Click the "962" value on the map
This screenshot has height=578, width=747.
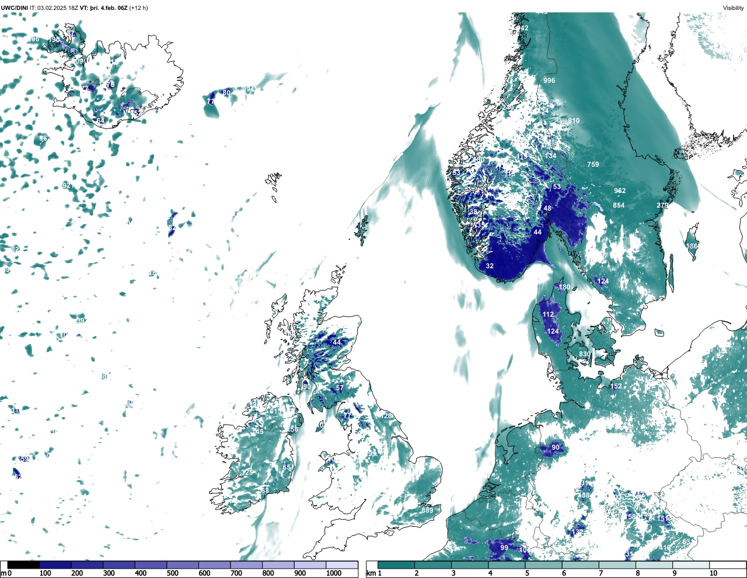click(x=620, y=191)
